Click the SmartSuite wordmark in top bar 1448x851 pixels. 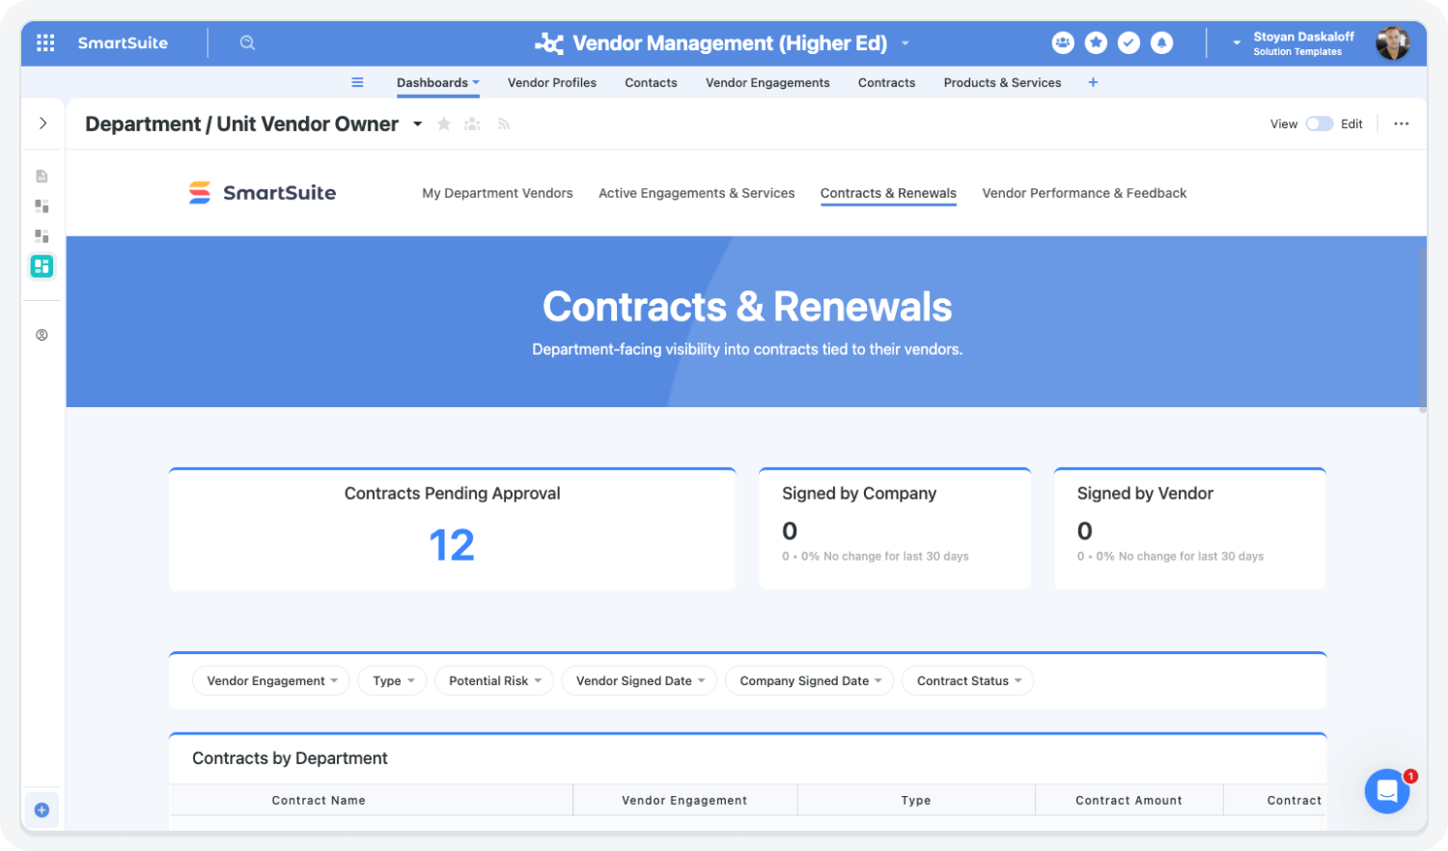pyautogui.click(x=123, y=42)
